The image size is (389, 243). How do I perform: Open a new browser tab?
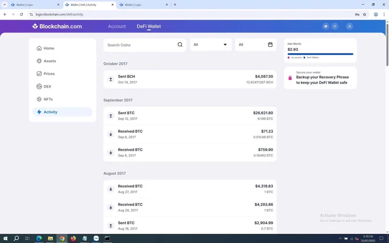tap(175, 5)
